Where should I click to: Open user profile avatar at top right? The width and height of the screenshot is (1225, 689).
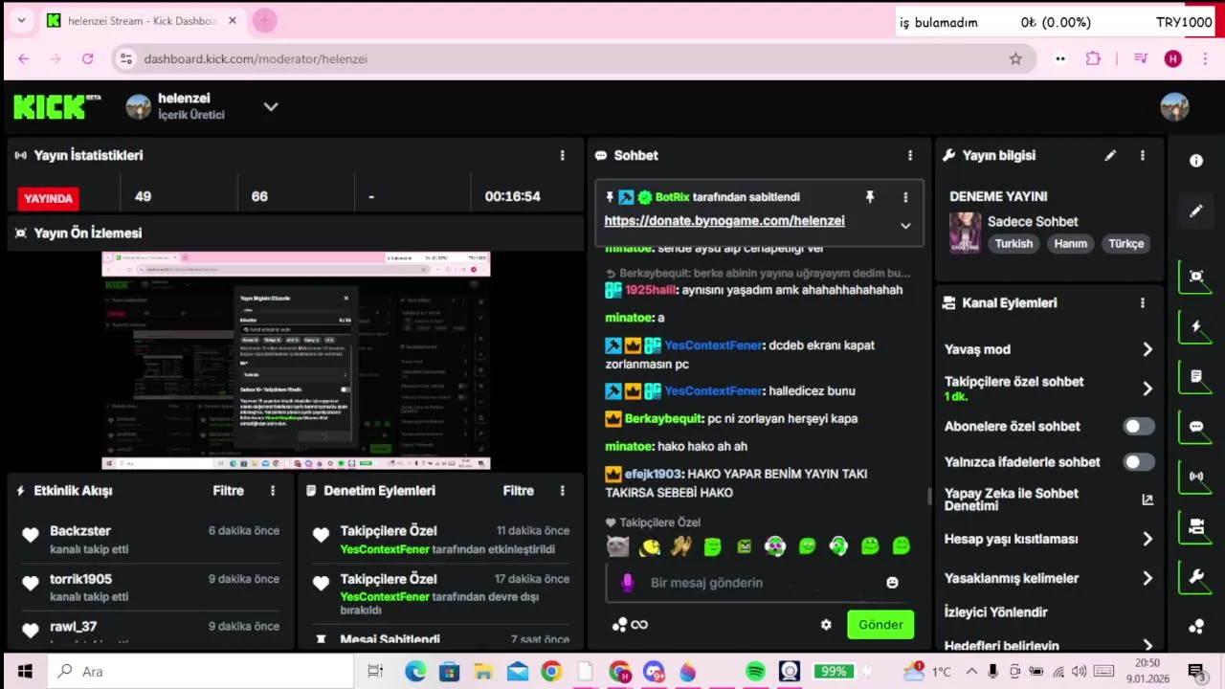point(1174,106)
